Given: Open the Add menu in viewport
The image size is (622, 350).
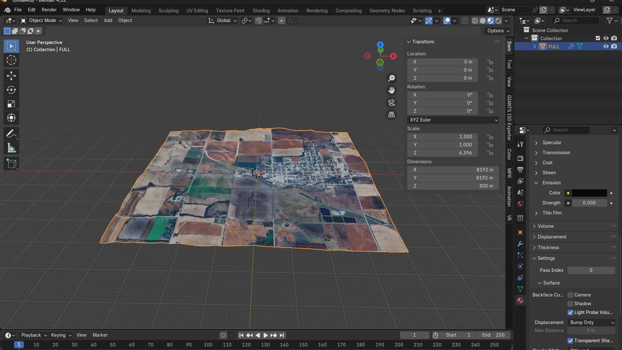Looking at the screenshot, I should click(108, 20).
